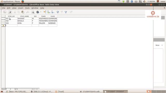166x93 pixels.
Task: Open the View menu
Action: point(14,8)
